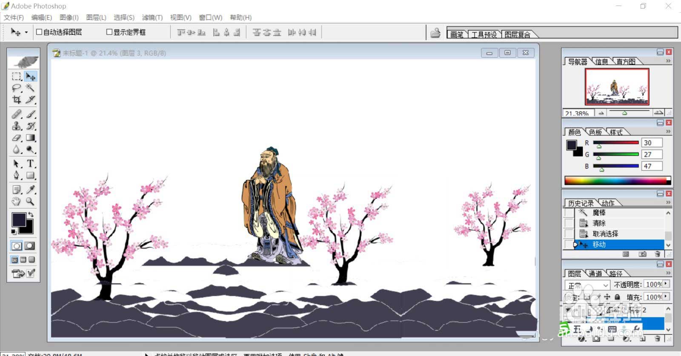Viewport: 681px width, 356px height.
Task: Switch to the 直方图 histogram tab
Action: coord(626,62)
